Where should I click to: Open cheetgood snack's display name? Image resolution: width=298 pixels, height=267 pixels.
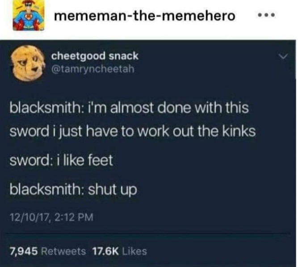[x=95, y=56]
